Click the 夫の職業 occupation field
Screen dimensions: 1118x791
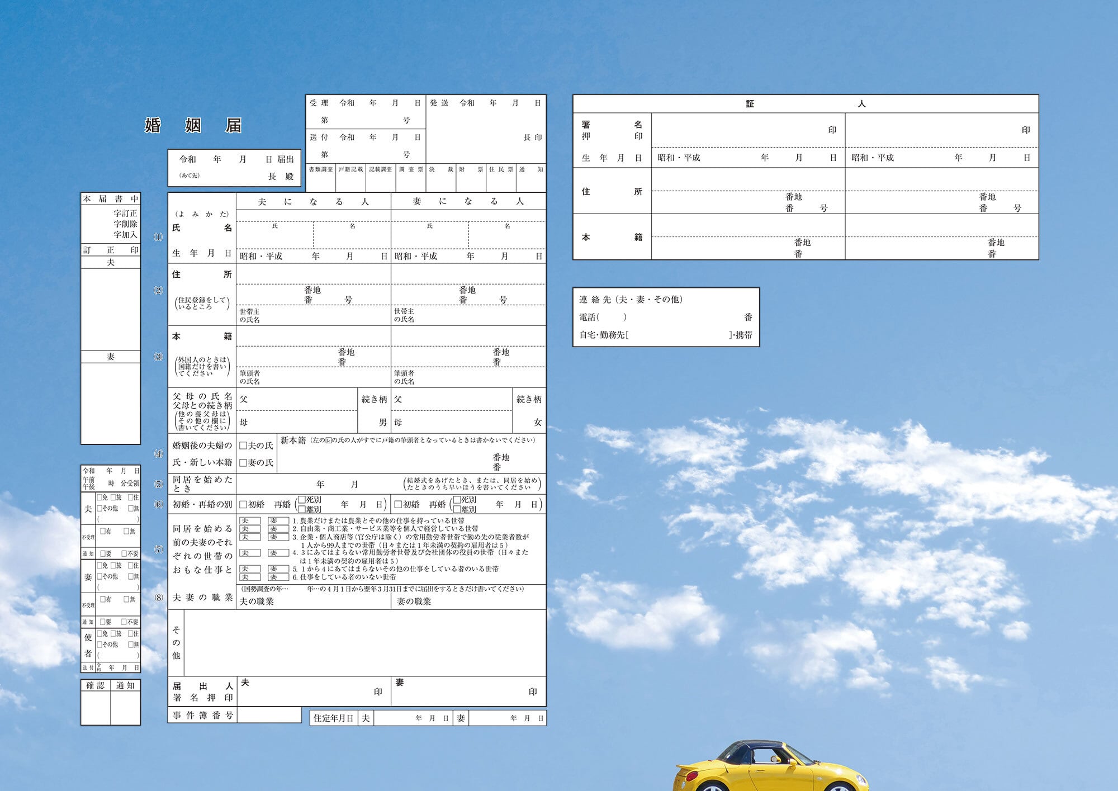314,601
